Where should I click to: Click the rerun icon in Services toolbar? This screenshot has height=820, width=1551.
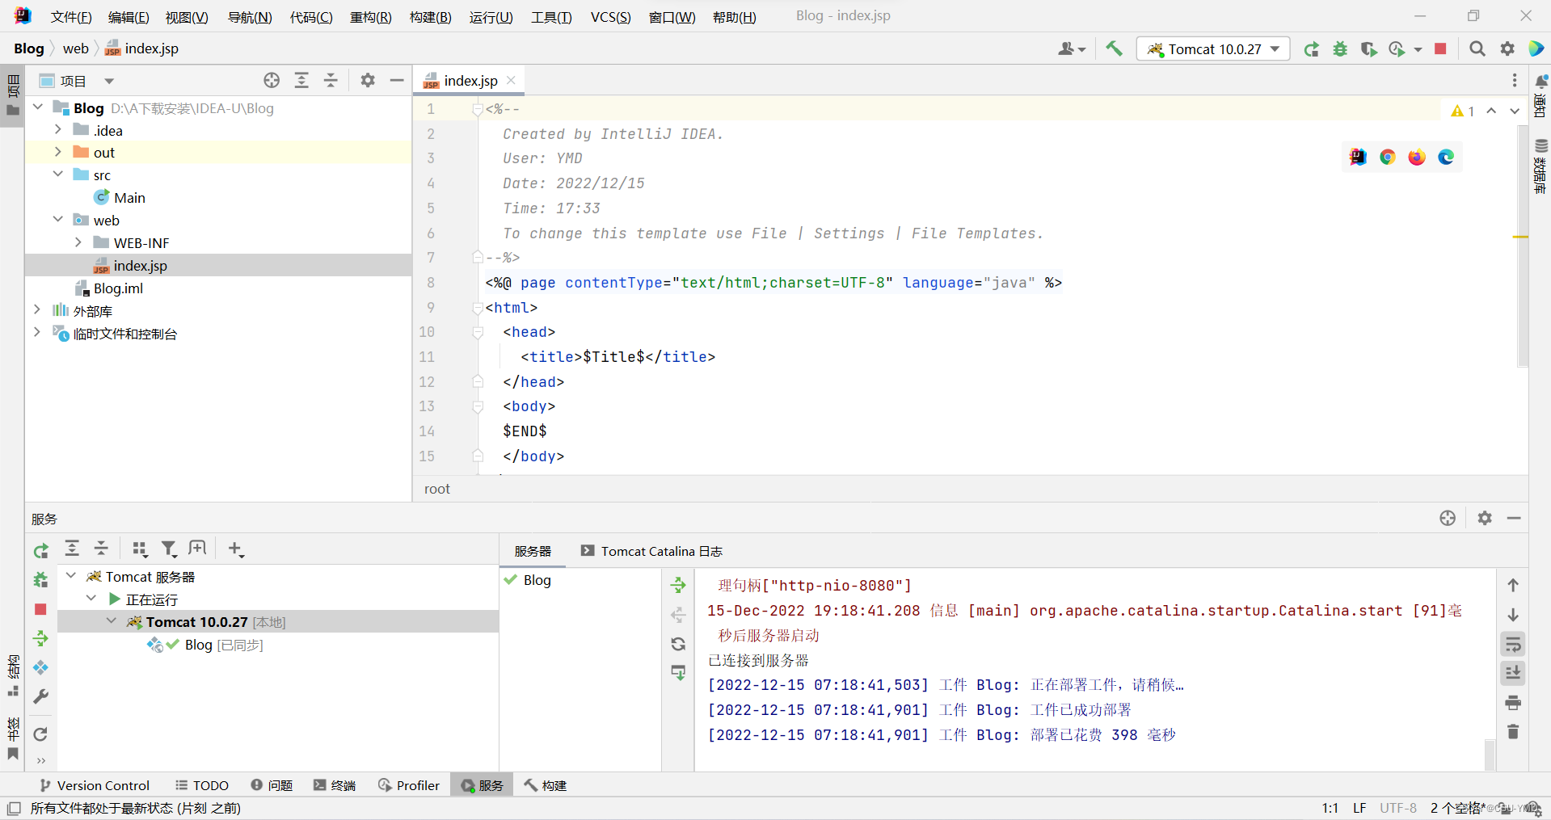[x=40, y=550]
